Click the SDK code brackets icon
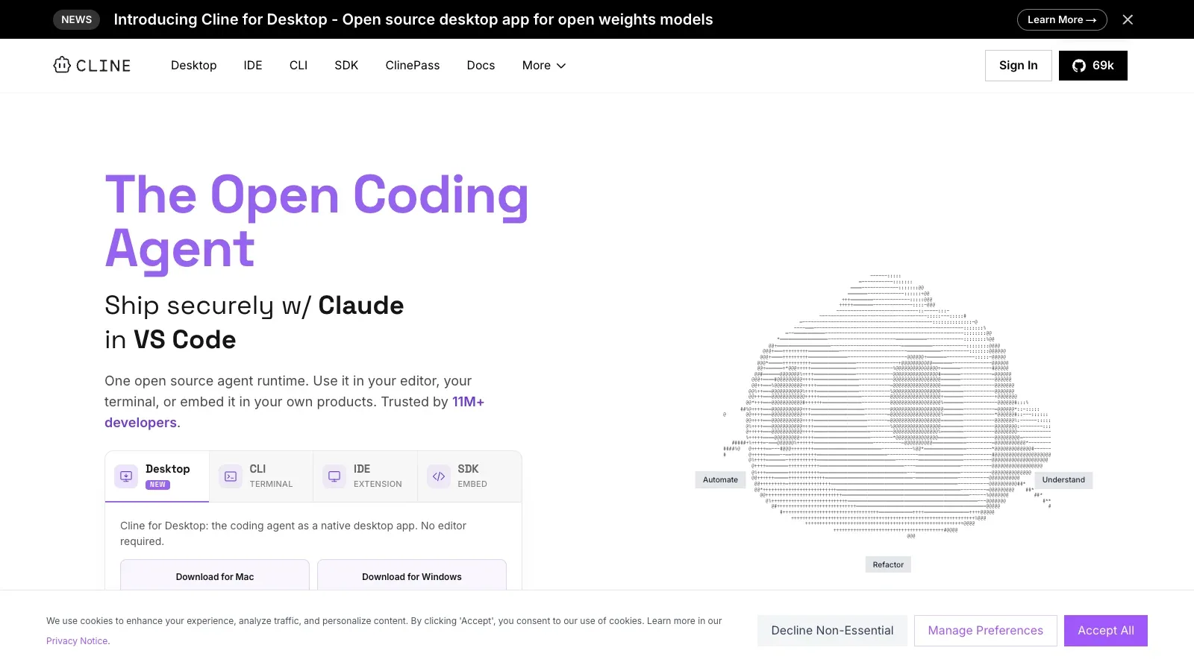 [x=439, y=476]
